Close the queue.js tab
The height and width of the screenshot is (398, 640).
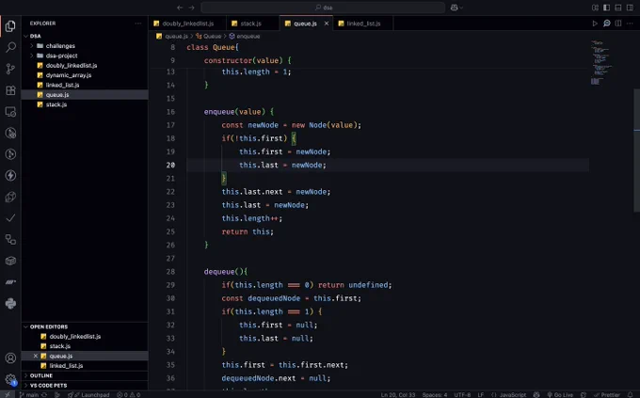tap(327, 24)
